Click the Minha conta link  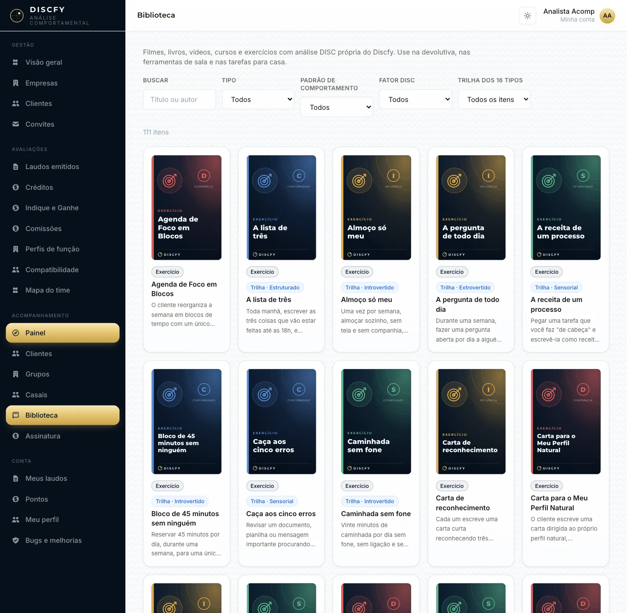pos(577,20)
